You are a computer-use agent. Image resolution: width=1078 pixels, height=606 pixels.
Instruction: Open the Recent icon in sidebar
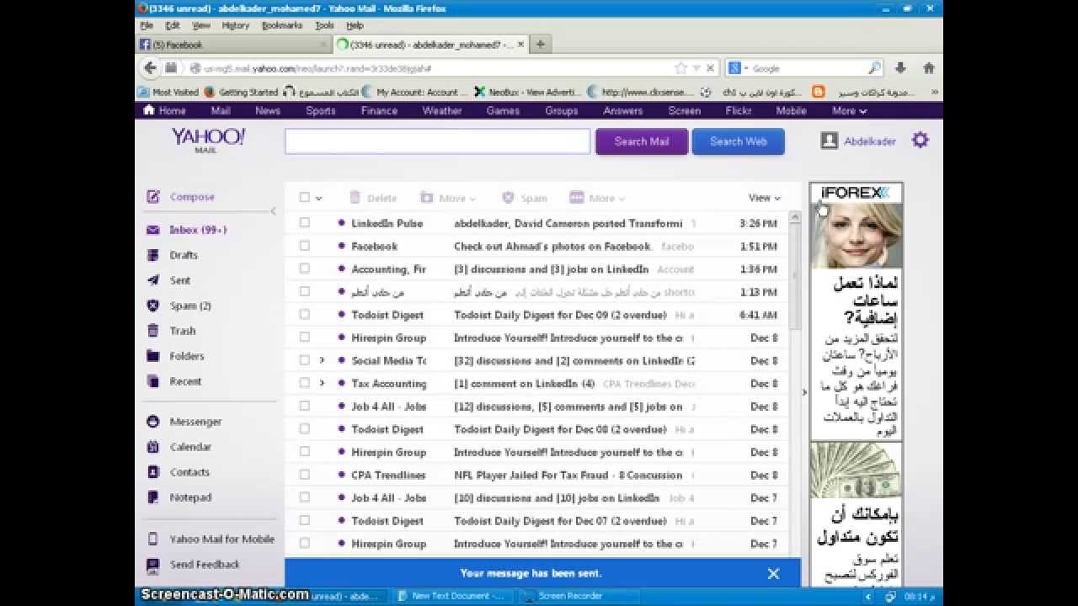(153, 381)
